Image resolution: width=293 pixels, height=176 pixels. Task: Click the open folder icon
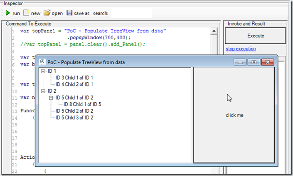tap(47, 13)
